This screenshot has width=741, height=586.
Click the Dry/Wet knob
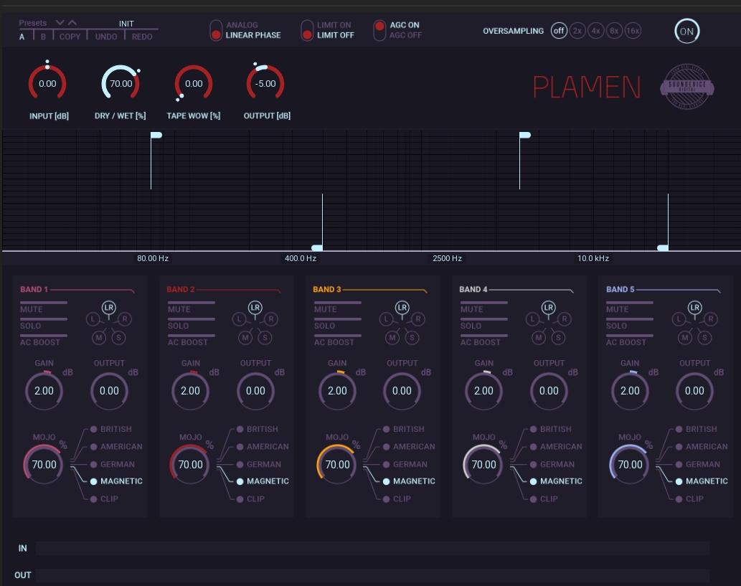point(121,84)
